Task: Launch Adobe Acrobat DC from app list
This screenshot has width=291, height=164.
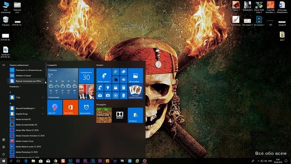Action: (27, 119)
